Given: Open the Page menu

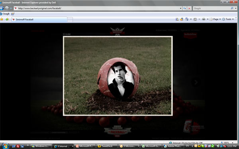Looking at the screenshot, I should 215,19.
